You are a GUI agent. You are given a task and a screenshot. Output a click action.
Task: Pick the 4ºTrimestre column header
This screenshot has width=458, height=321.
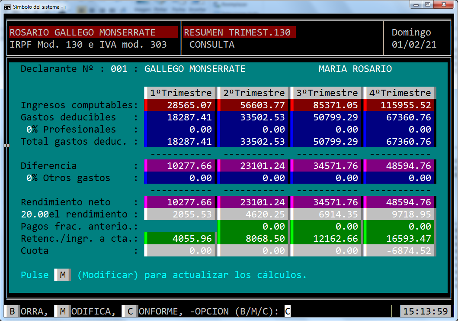400,93
